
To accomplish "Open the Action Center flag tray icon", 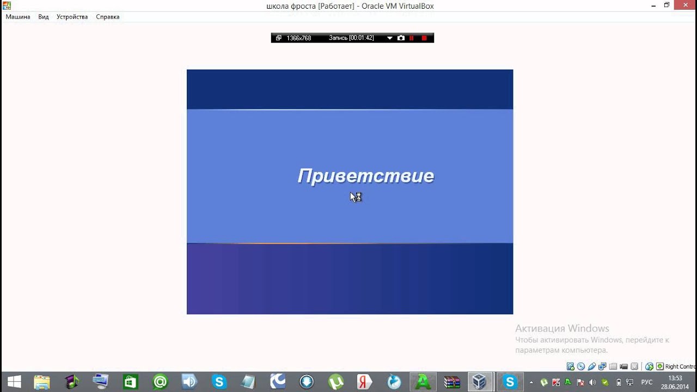I will [x=580, y=382].
